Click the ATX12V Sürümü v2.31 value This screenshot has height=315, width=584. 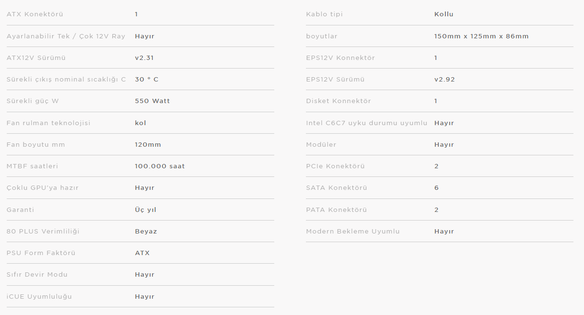pos(144,58)
